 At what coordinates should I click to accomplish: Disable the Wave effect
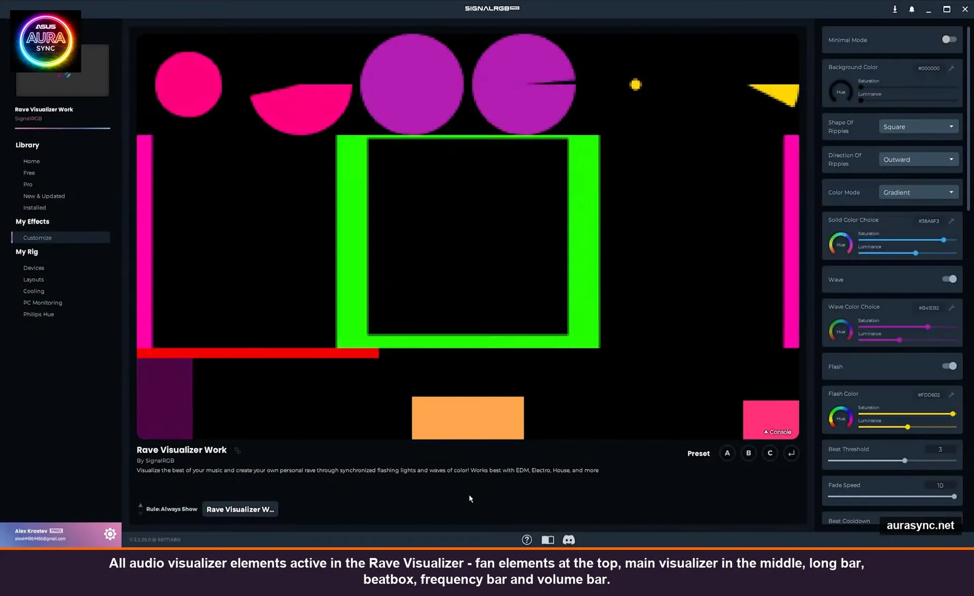pos(949,279)
